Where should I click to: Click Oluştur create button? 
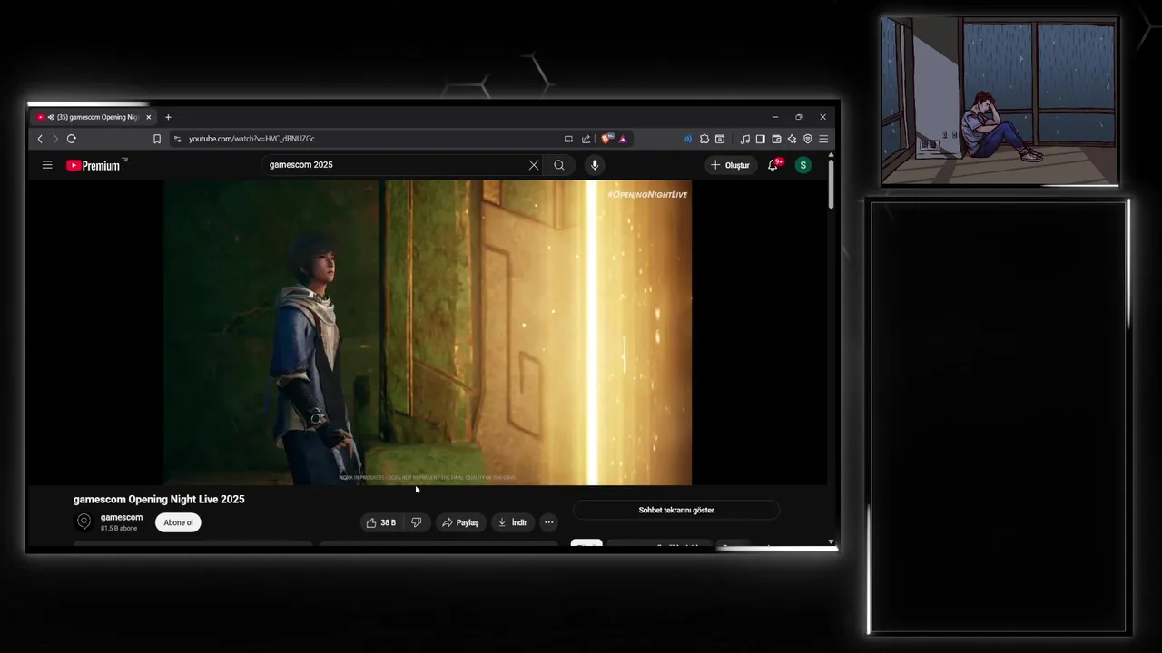(731, 165)
